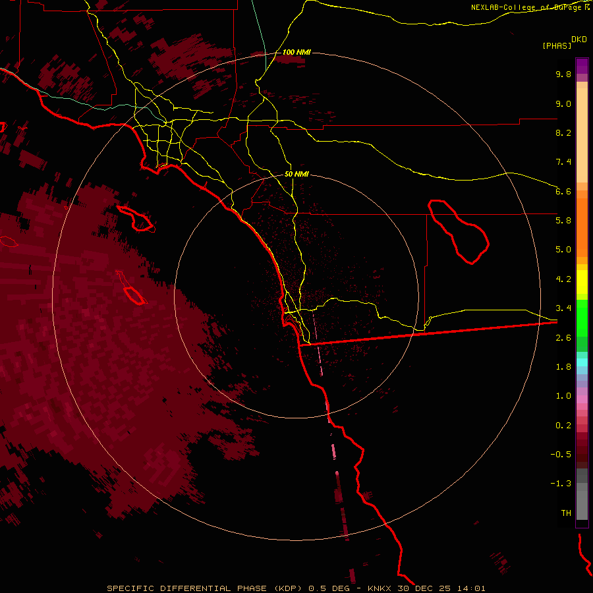Click the 100 NMI range ring label
Screen dimensions: 593x593
pos(296,52)
